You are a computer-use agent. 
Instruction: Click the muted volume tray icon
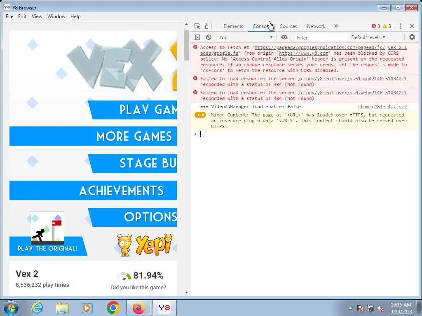[380, 308]
